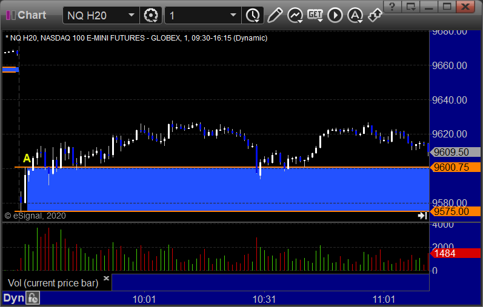This screenshot has width=483, height=307.
Task: Click the 10:01 time axis label
Action: coord(144,299)
